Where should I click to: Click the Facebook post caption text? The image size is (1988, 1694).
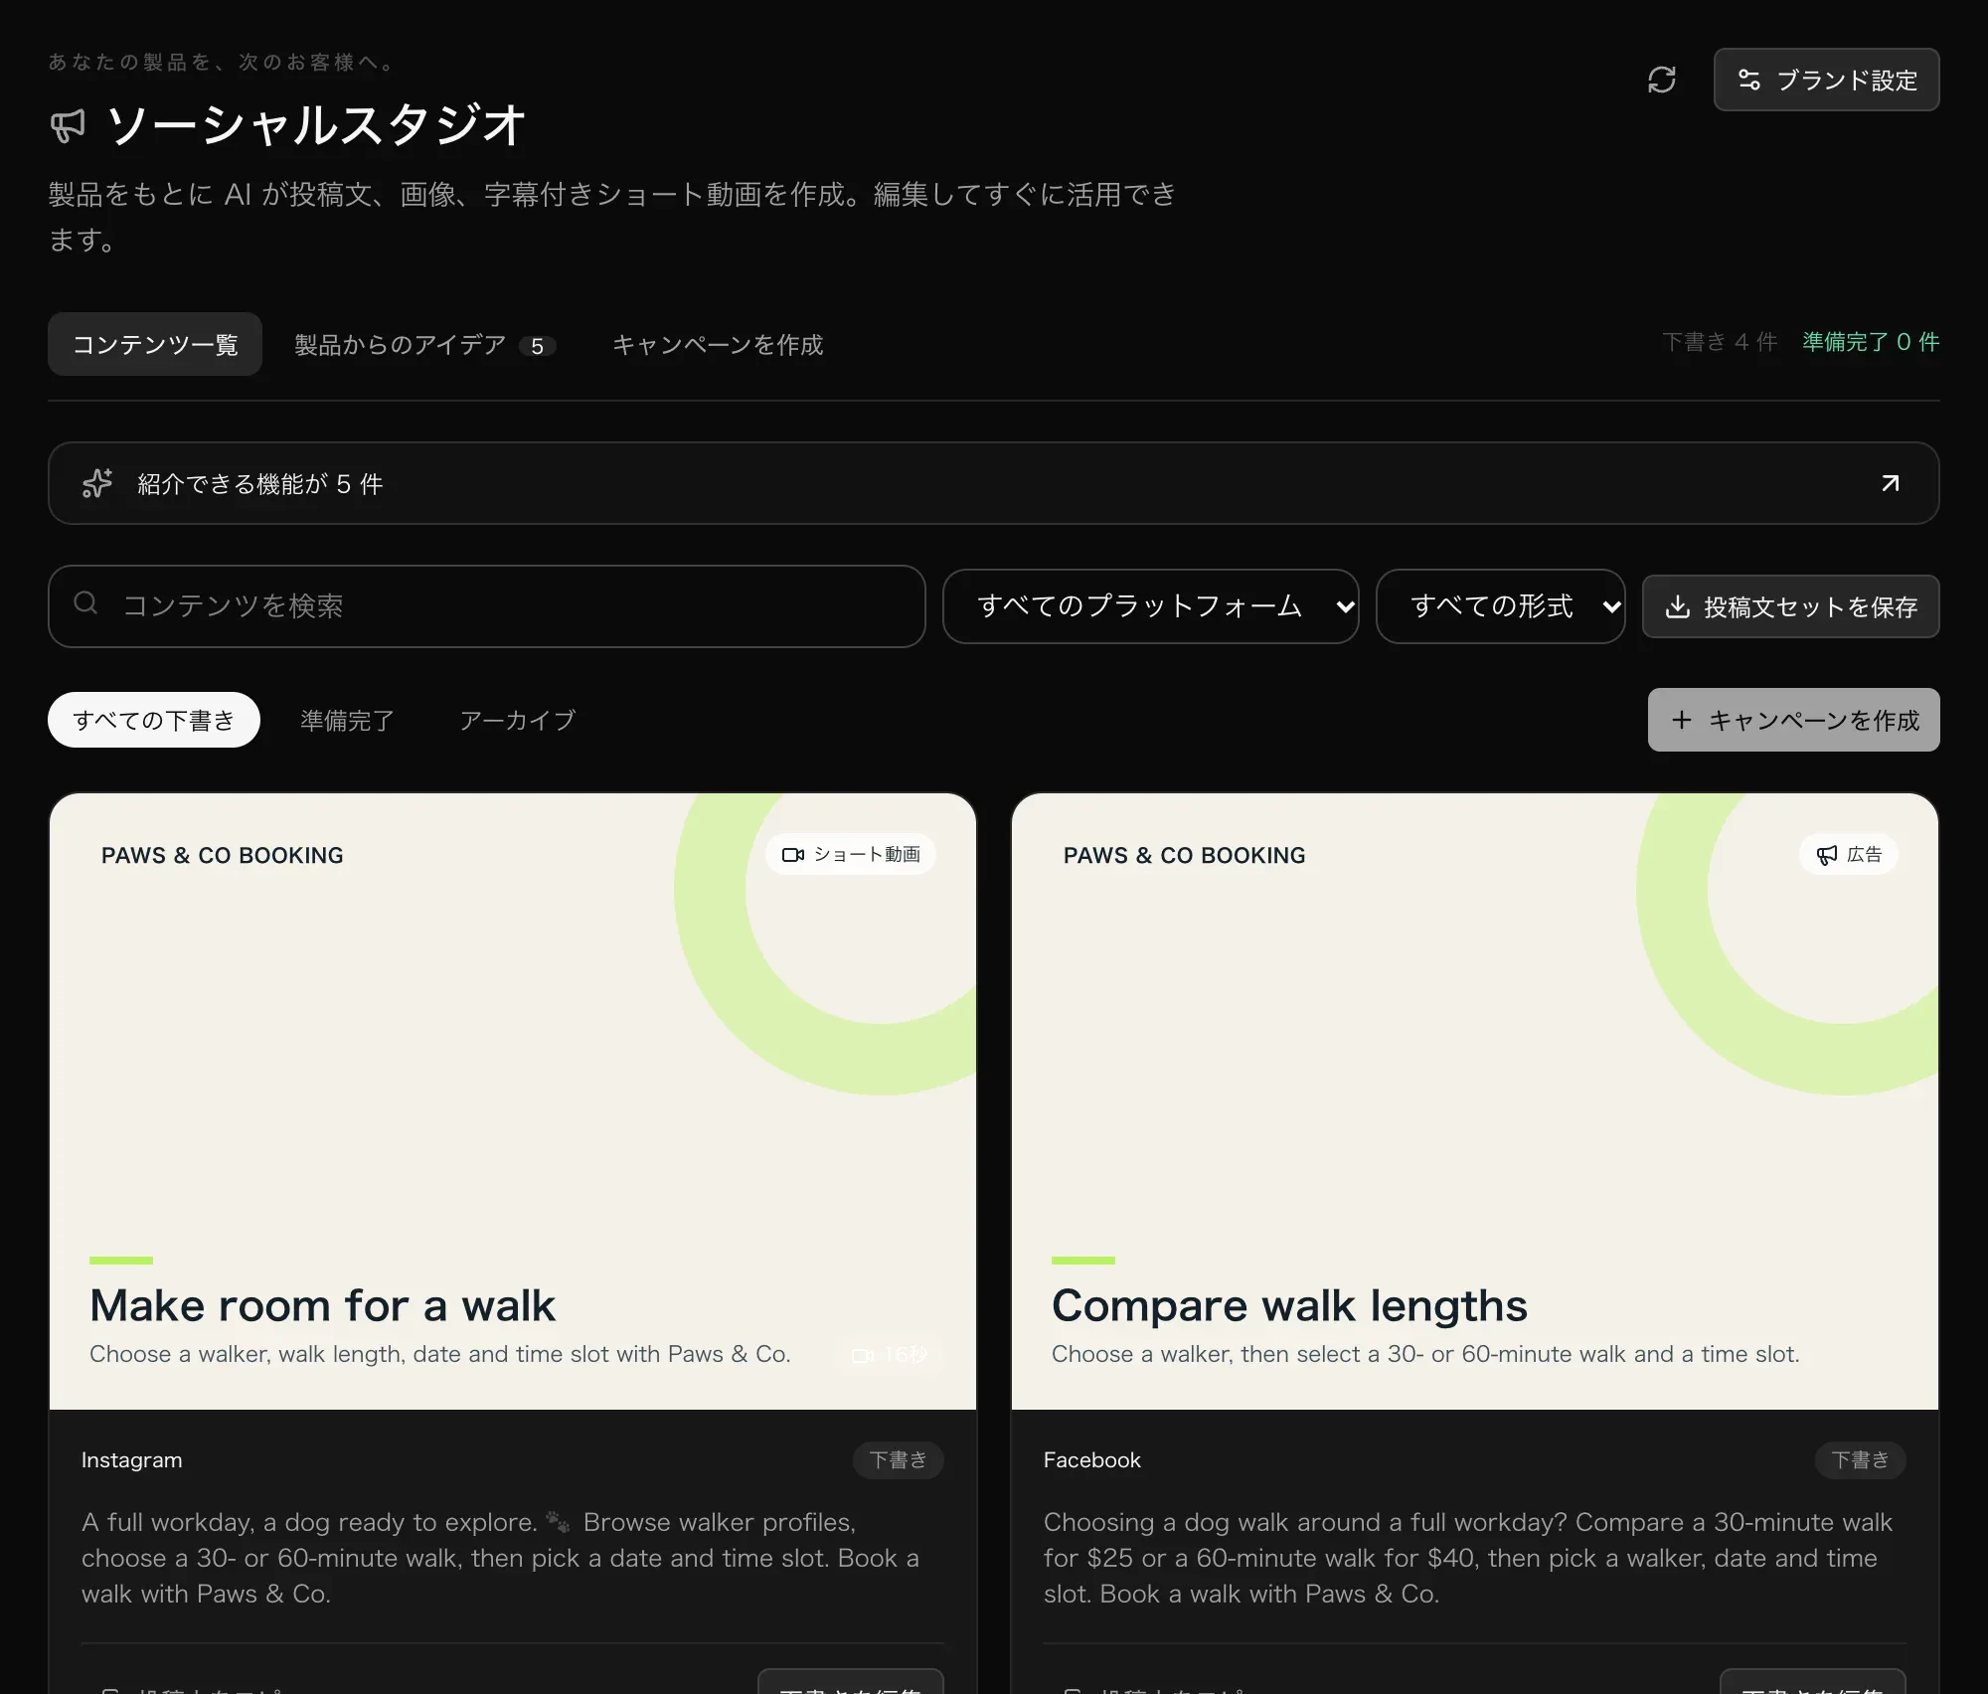(x=1468, y=1558)
